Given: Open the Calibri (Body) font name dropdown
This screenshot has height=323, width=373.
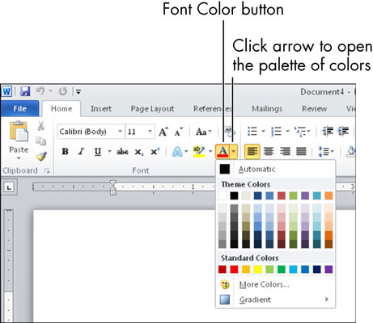Looking at the screenshot, I should (x=91, y=132).
